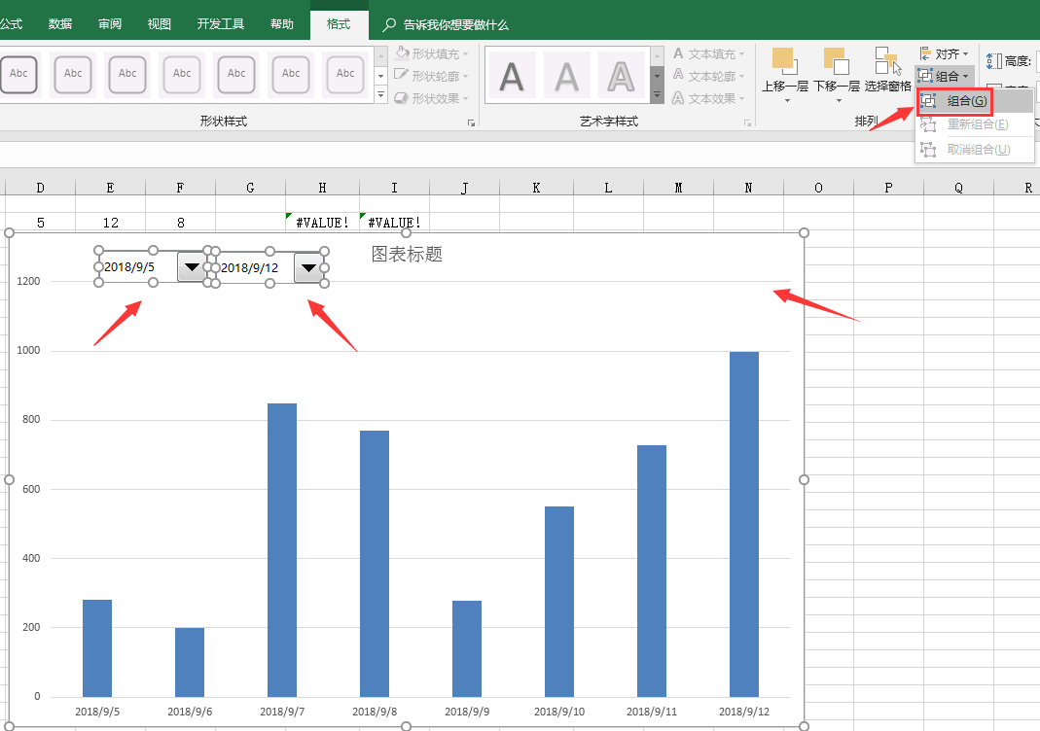The image size is (1040, 731).
Task: Open the 形状轮廓 shape outline menu
Action: 432,76
